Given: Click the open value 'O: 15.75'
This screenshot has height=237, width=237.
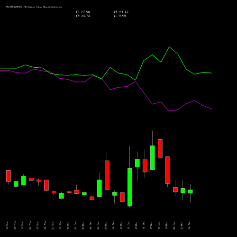Looking at the screenshot, I should pos(83,16).
